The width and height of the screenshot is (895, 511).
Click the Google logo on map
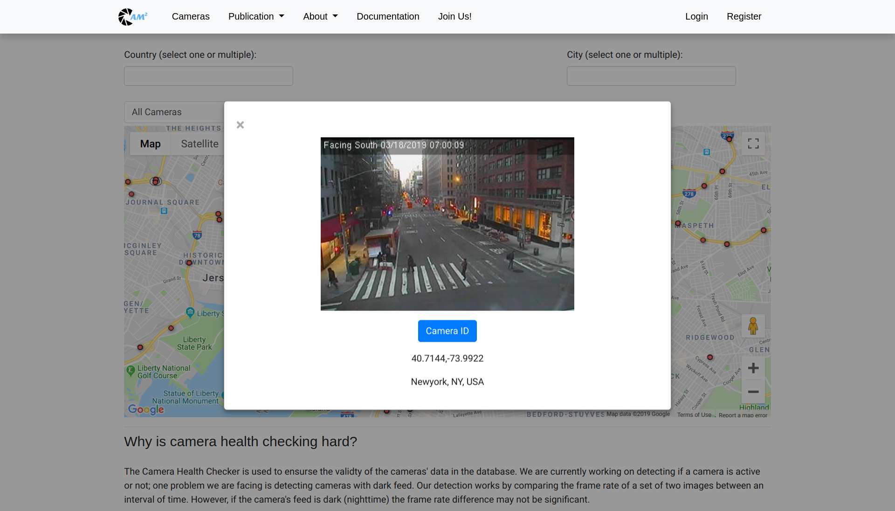pos(146,409)
